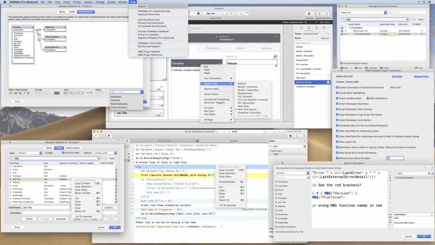Image resolution: width=435 pixels, height=245 pixels.
Task: Toggle Syntax Colorization in Scripts and Formulas
Action: pyautogui.click(x=337, y=87)
